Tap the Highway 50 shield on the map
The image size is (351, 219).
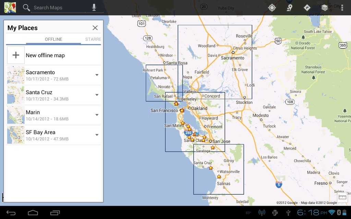click(x=278, y=41)
